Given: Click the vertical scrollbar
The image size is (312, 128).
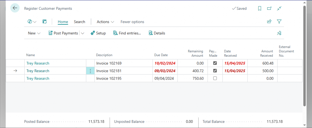Looking at the screenshot, I should pyautogui.click(x=304, y=55).
